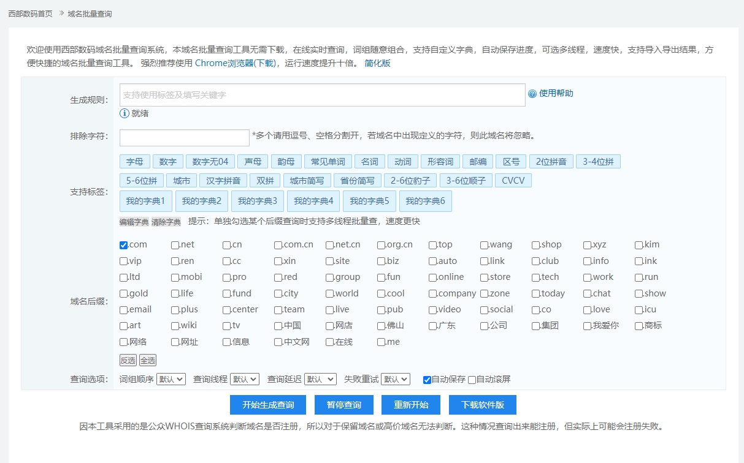
Task: Insert the 字母 tag
Action: (x=135, y=162)
